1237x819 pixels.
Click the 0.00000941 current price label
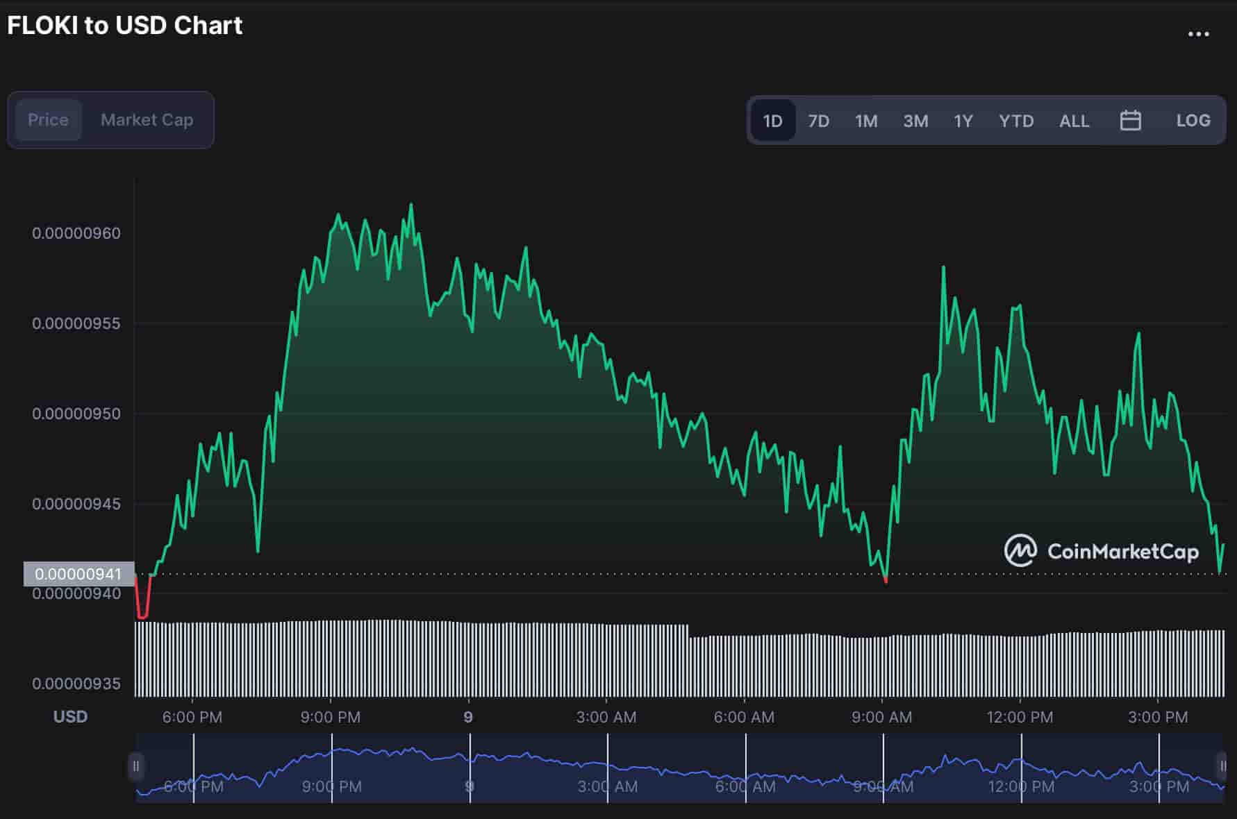78,574
